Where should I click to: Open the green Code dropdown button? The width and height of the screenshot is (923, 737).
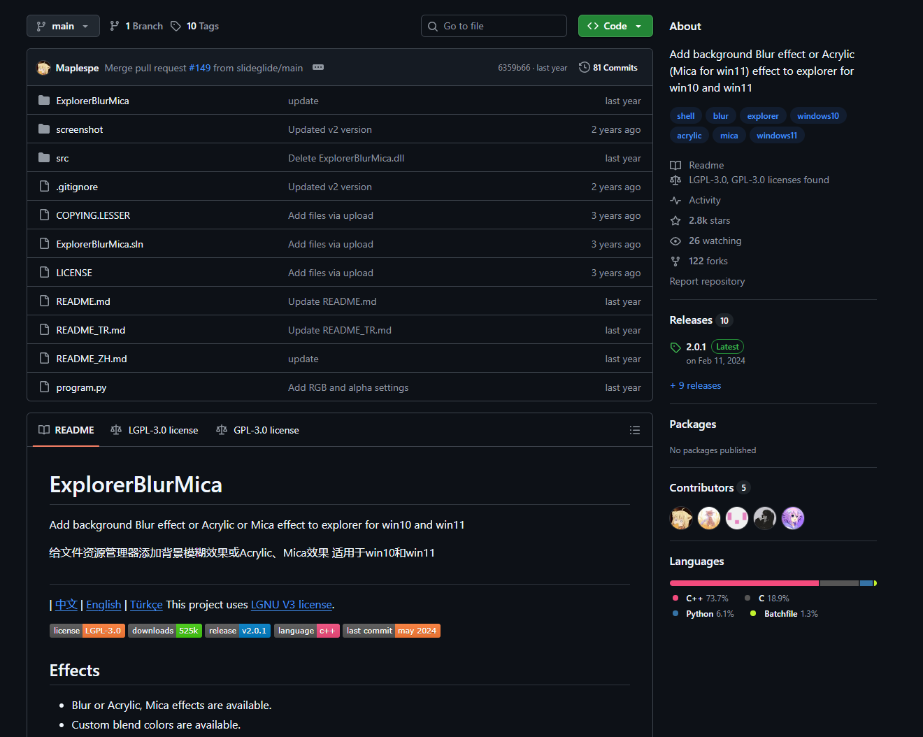coord(615,26)
